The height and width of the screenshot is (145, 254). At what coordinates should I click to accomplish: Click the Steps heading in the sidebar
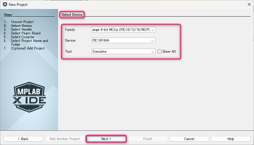tap(8, 15)
